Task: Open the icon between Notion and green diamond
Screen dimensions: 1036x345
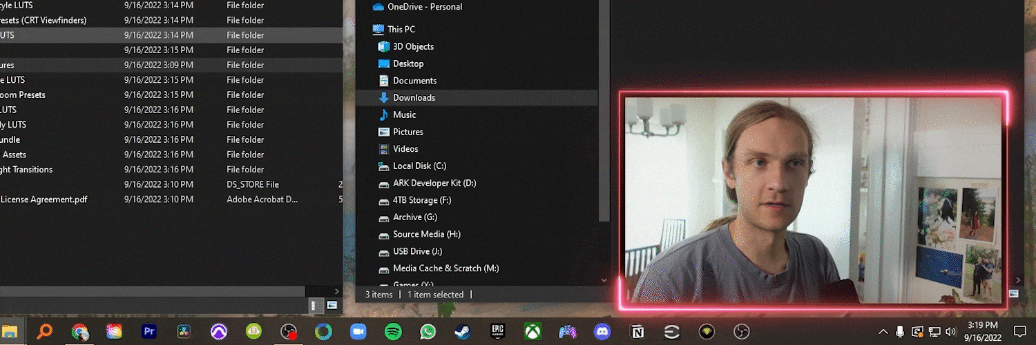Action: coord(671,332)
